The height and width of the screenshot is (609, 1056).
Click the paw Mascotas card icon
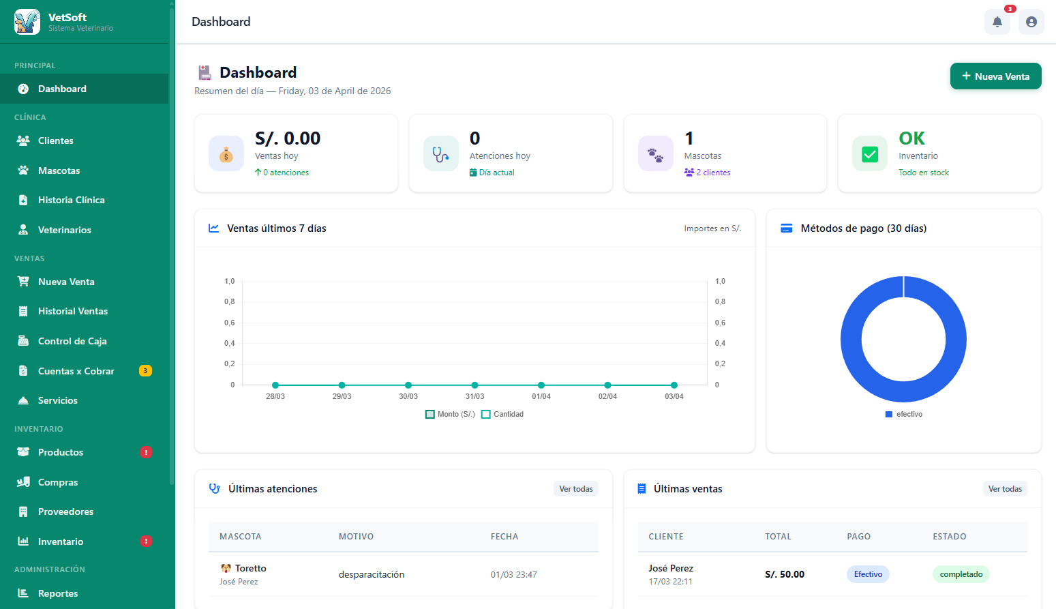pos(655,153)
